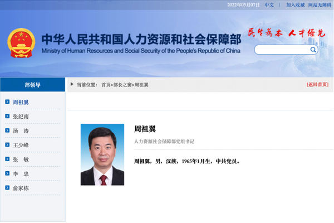Open 汤涛 leader page

click(21, 131)
